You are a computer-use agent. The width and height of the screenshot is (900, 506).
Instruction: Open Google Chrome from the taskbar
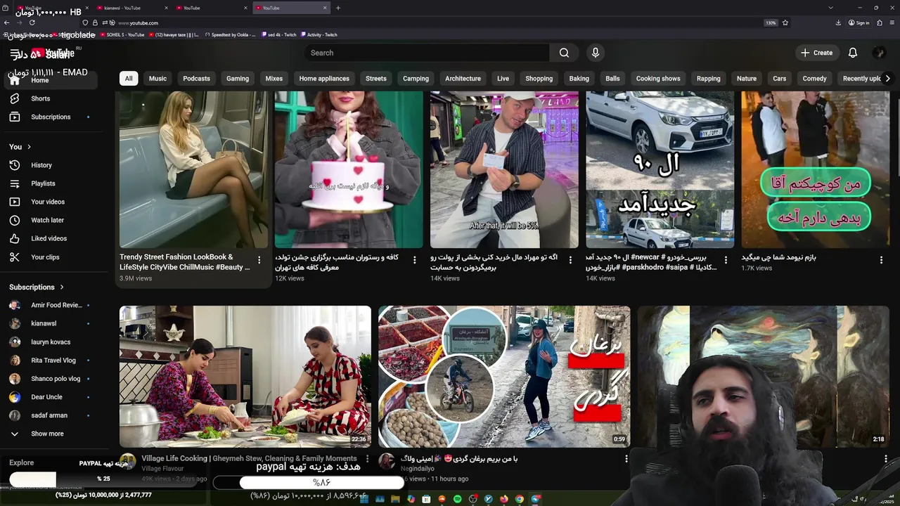(x=520, y=499)
